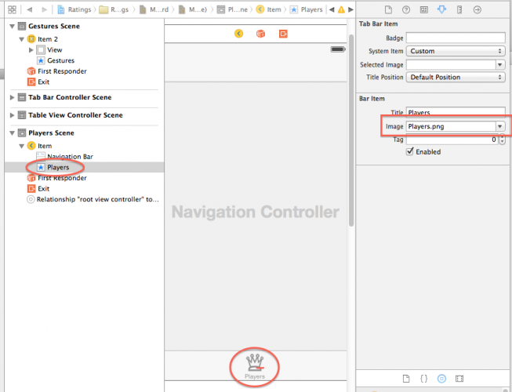Open the File inspector tab
This screenshot has width=512, height=392.
pyautogui.click(x=387, y=10)
